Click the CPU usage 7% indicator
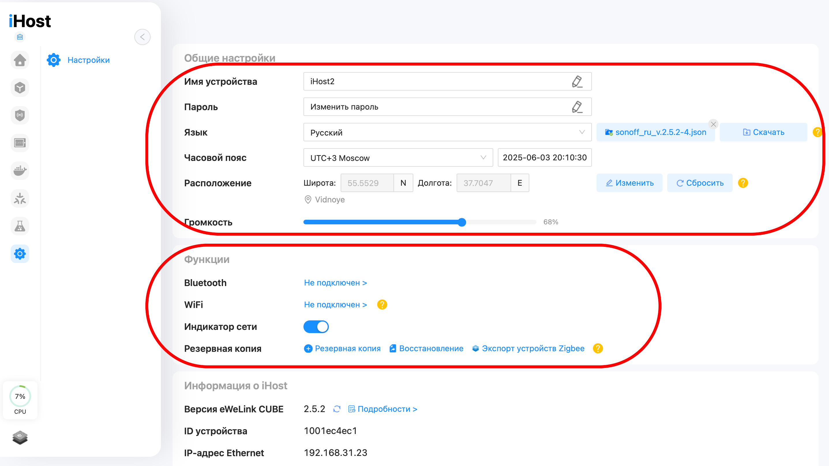Viewport: 829px width, 466px height. pos(20,400)
